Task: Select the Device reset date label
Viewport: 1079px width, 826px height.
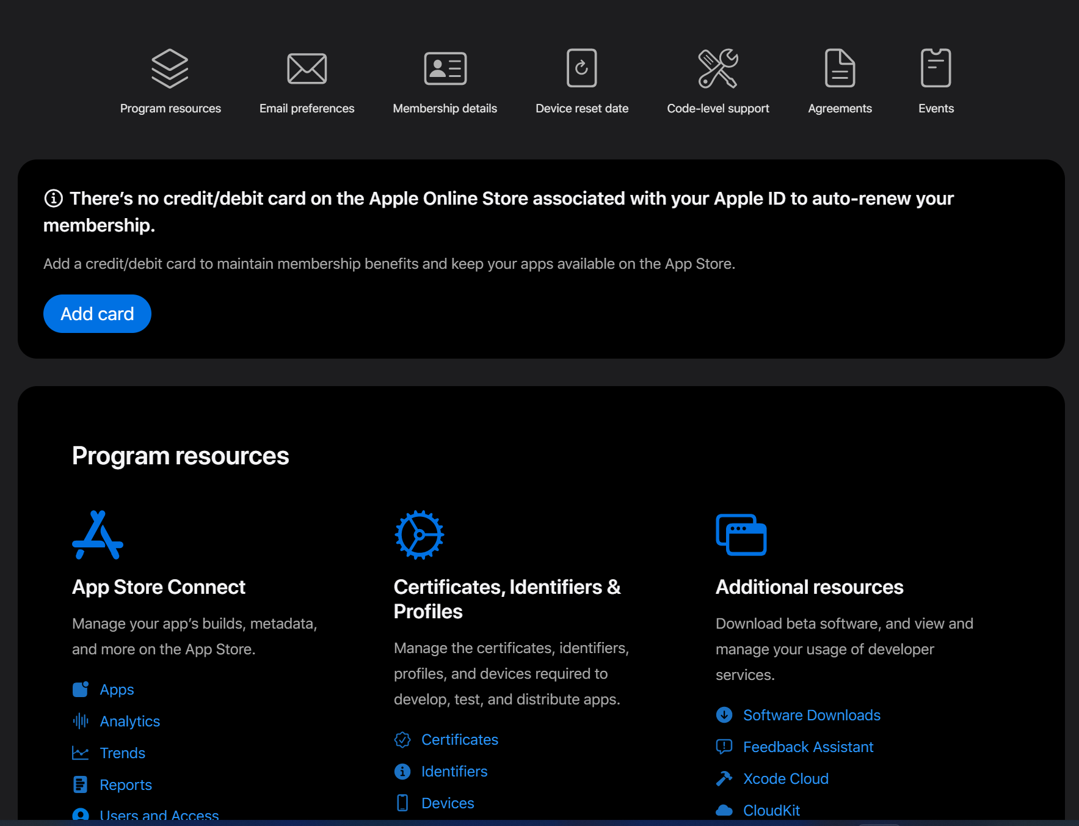Action: (582, 108)
